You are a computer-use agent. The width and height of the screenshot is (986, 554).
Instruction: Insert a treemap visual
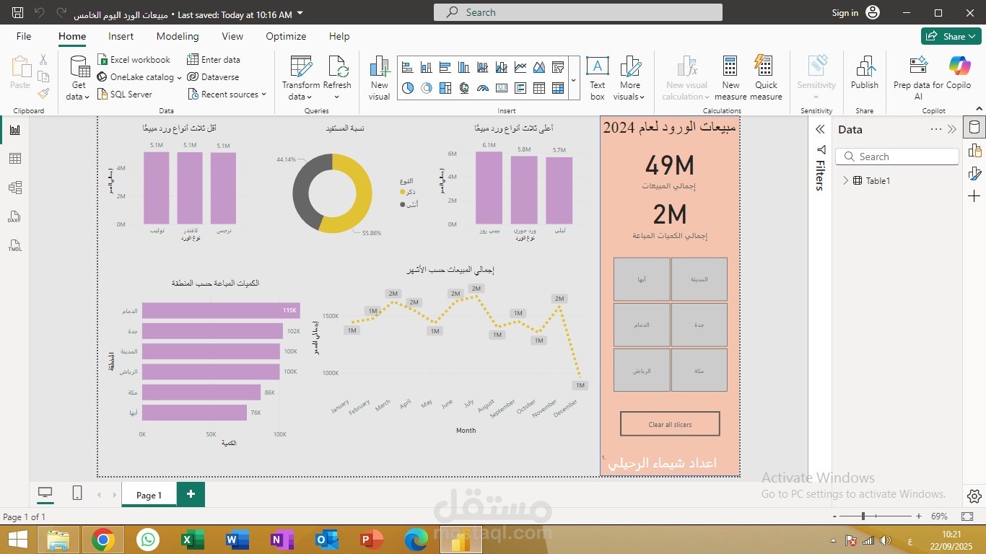(445, 88)
